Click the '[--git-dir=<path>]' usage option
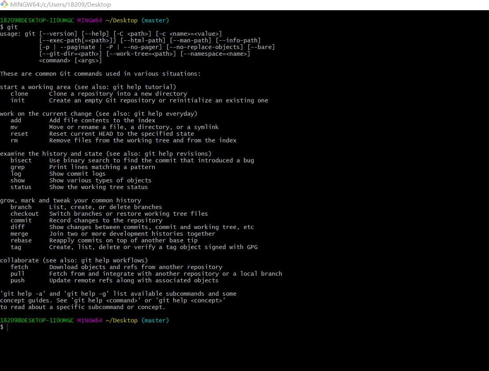489x371 pixels. (71, 54)
